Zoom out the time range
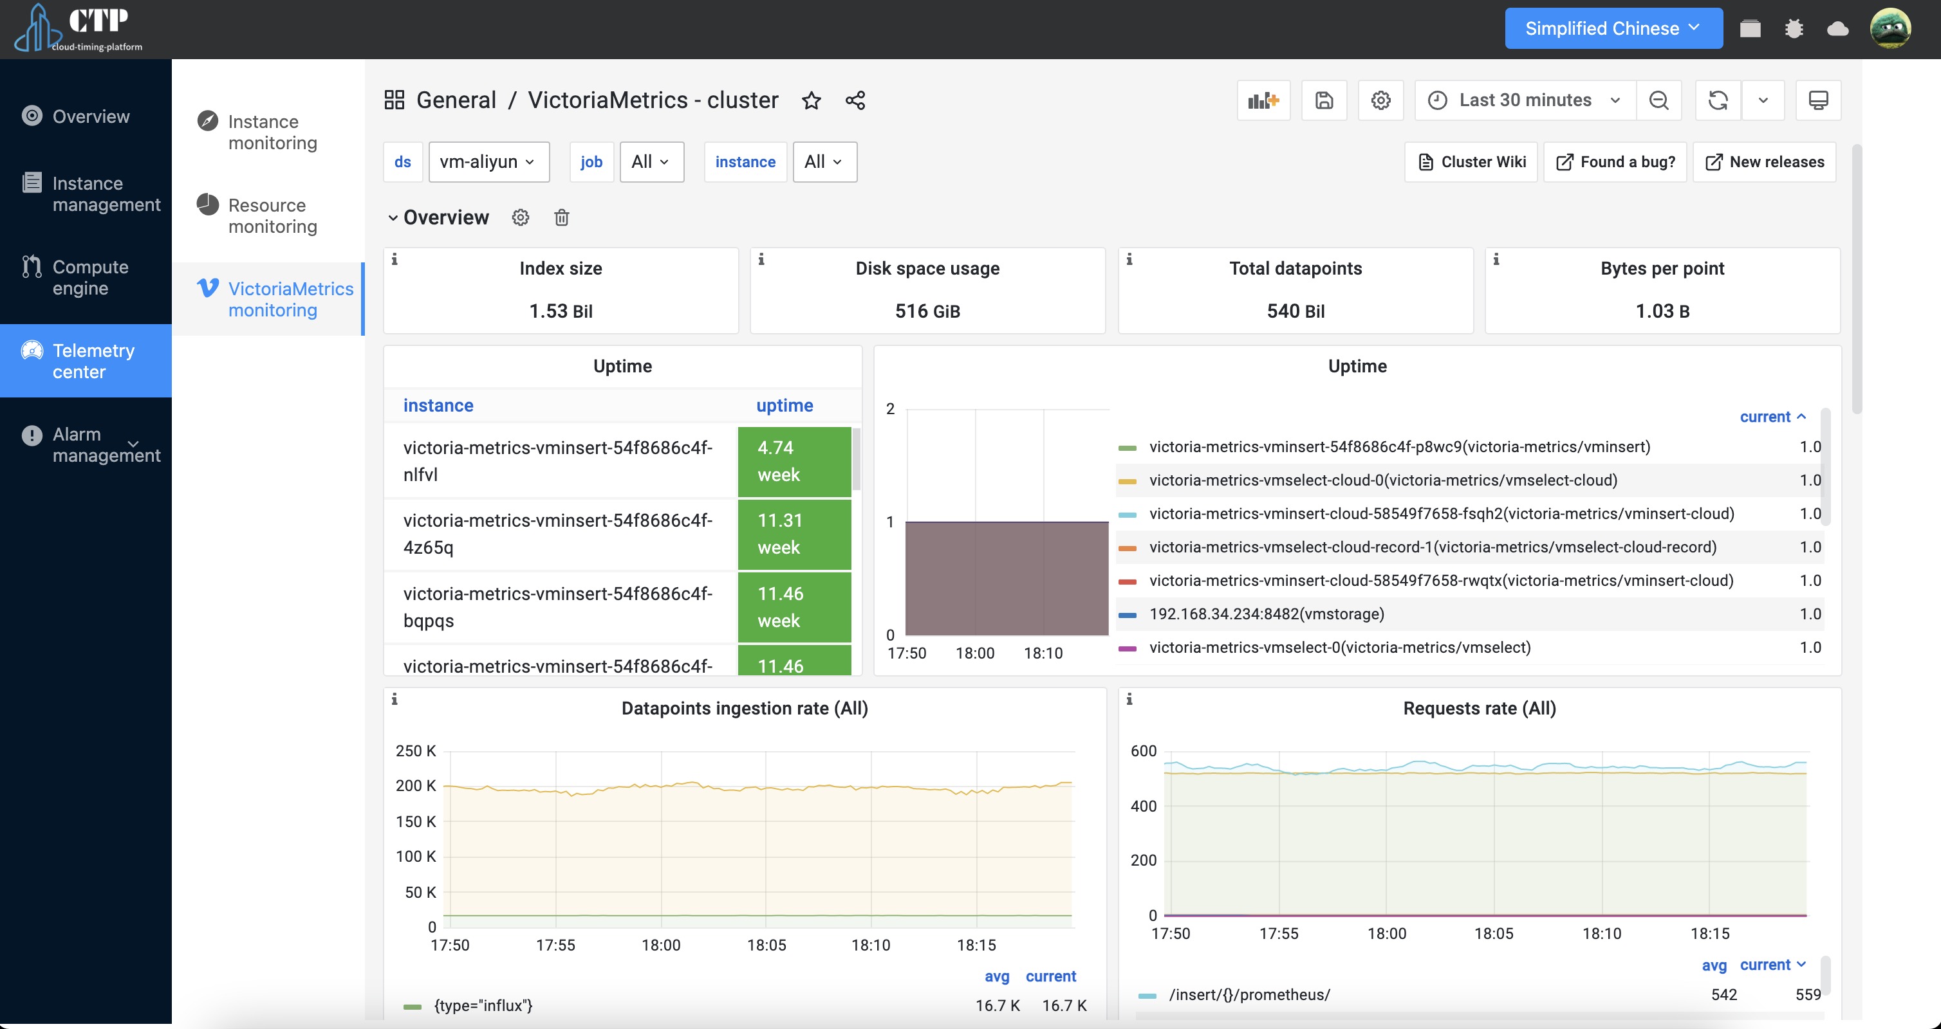This screenshot has width=1941, height=1029. (1658, 100)
